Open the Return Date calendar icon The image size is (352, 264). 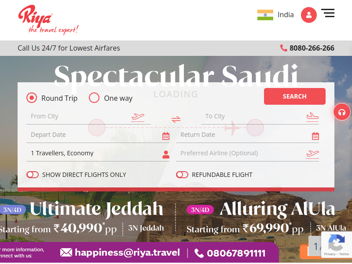pos(315,136)
